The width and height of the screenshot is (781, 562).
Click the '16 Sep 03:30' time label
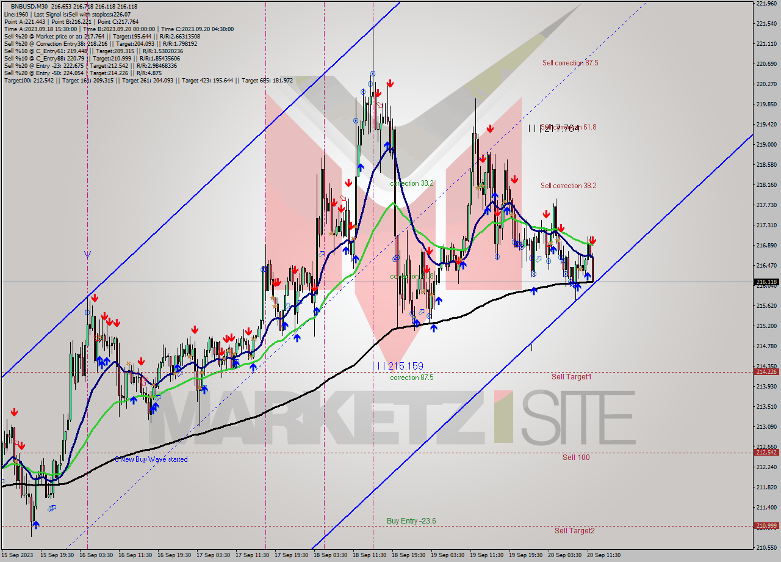coord(96,555)
